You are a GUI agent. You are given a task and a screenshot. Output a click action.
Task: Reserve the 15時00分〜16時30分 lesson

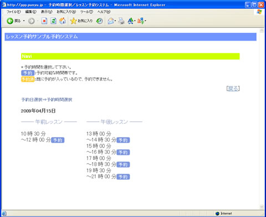click(x=123, y=152)
